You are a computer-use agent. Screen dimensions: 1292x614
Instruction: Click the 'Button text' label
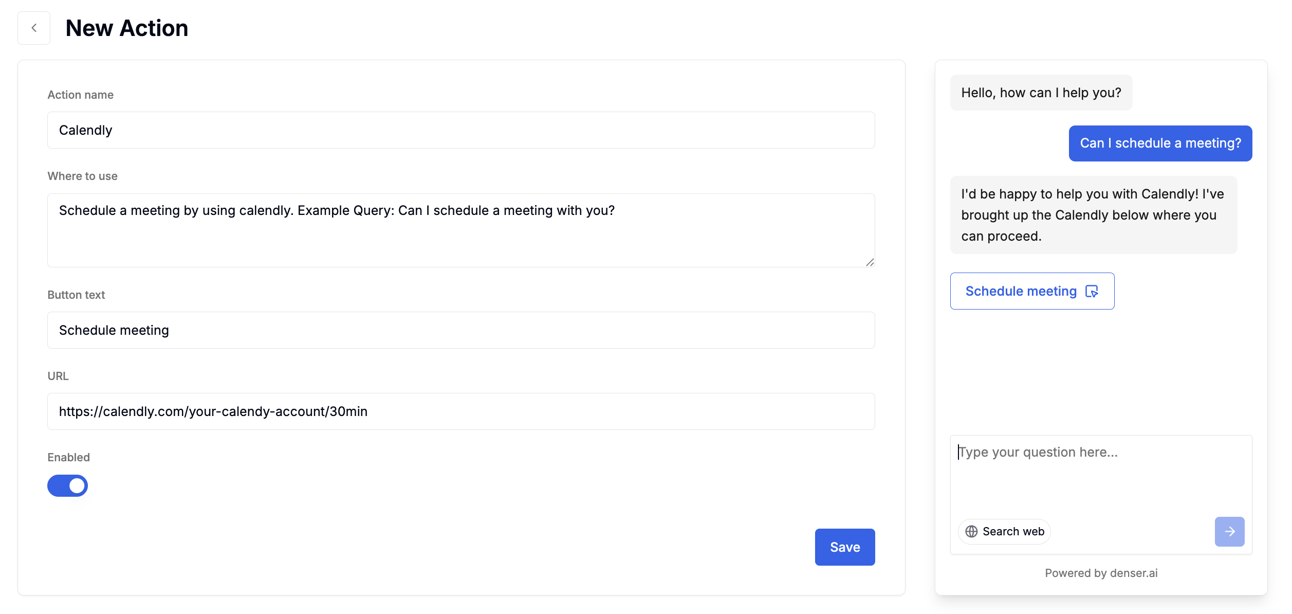(x=76, y=295)
